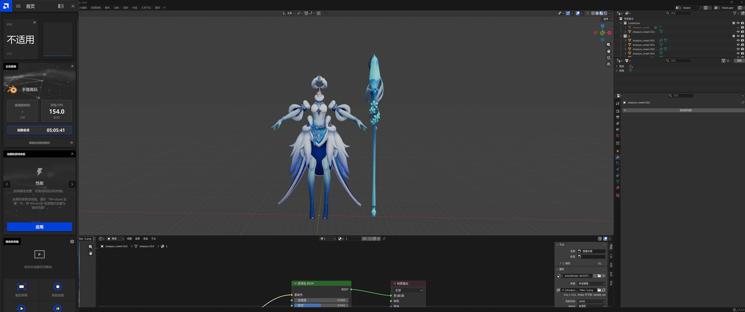Toggle collection 1 exclude checkbox
Screen dimensions: 745x312
pyautogui.click(x=733, y=36)
